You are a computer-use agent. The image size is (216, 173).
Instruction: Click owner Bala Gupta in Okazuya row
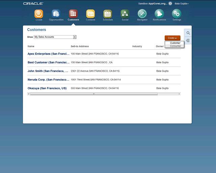[162, 88]
